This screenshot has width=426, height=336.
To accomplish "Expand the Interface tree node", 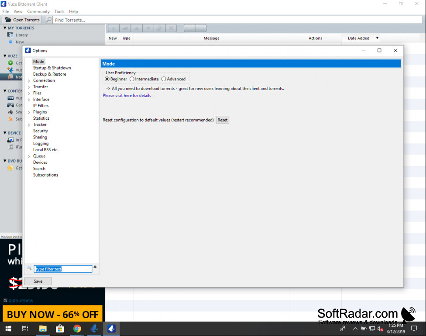I will (29, 100).
